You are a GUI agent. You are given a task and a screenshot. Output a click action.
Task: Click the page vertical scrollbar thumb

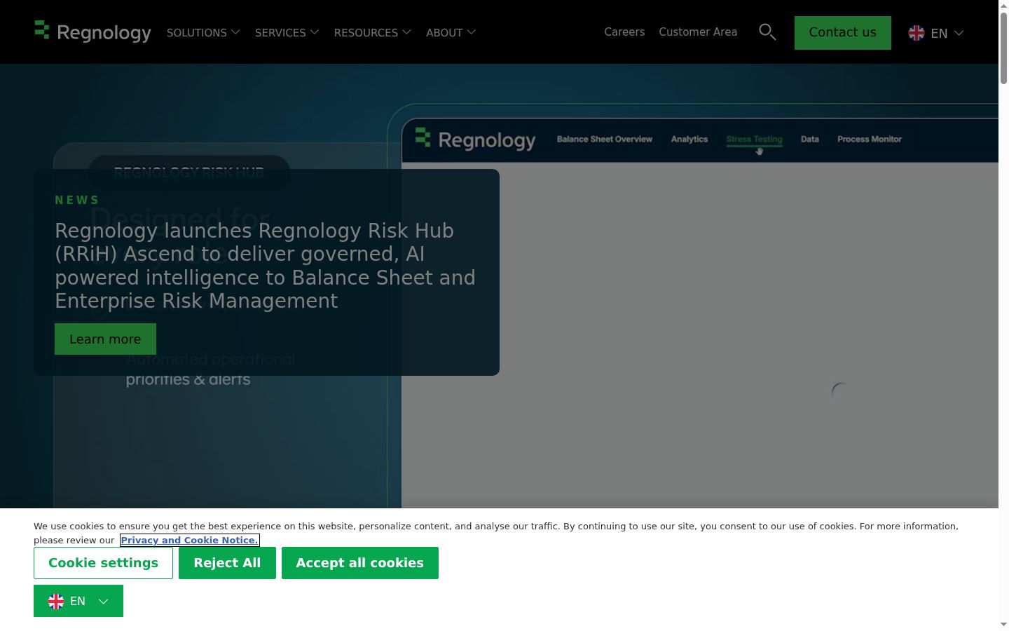1003,49
